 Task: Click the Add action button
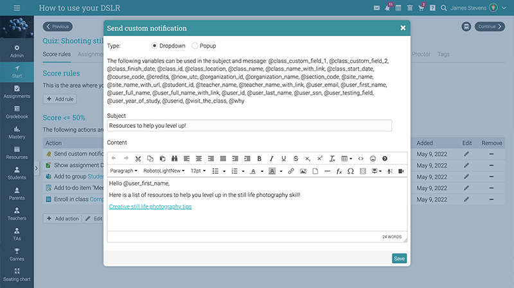[62, 218]
